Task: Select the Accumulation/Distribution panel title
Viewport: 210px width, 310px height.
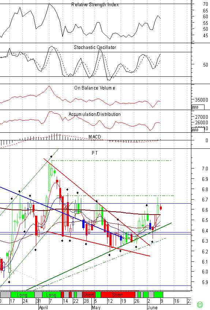Action: point(95,114)
